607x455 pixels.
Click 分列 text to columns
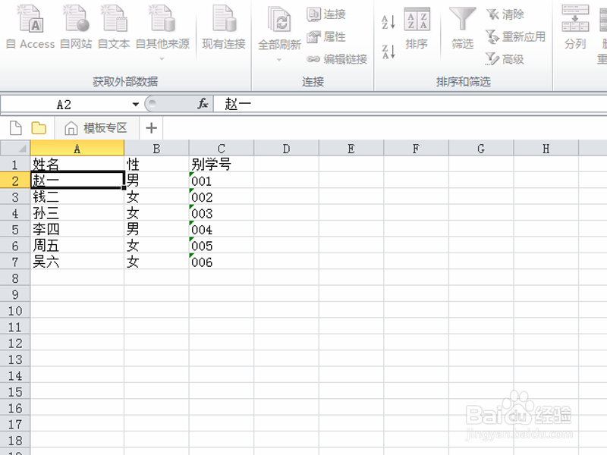click(x=575, y=27)
